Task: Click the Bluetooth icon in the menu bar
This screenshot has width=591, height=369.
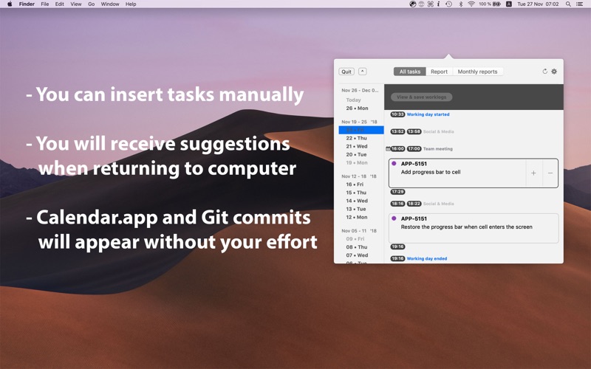Action: point(460,4)
